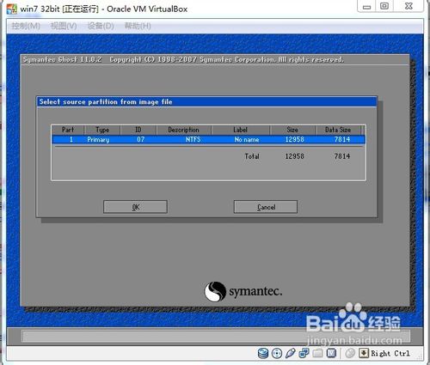
Task: Click the 07 ID cell
Action: click(140, 140)
